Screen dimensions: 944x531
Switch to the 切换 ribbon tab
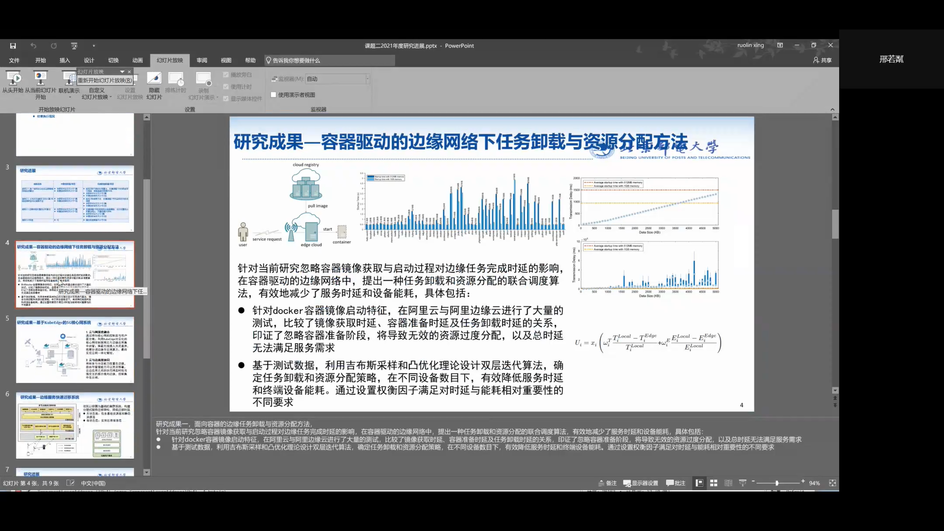(114, 60)
